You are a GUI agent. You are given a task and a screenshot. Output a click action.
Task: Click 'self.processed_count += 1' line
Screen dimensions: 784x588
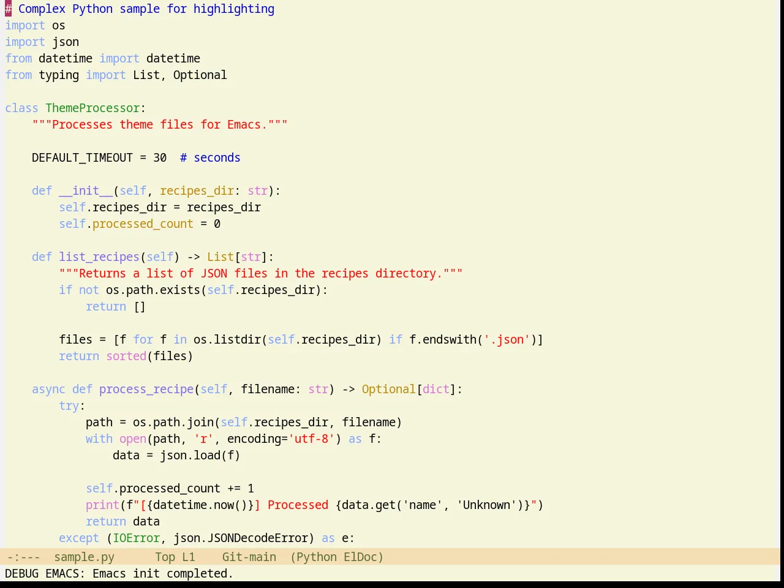coord(170,488)
